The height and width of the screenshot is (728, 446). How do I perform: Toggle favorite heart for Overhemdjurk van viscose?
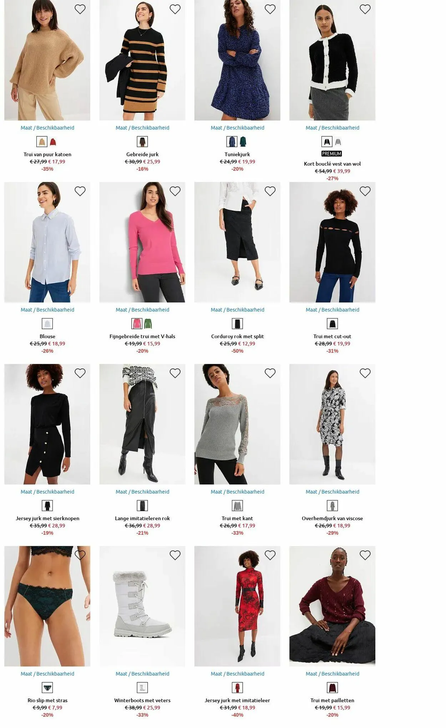click(x=365, y=373)
